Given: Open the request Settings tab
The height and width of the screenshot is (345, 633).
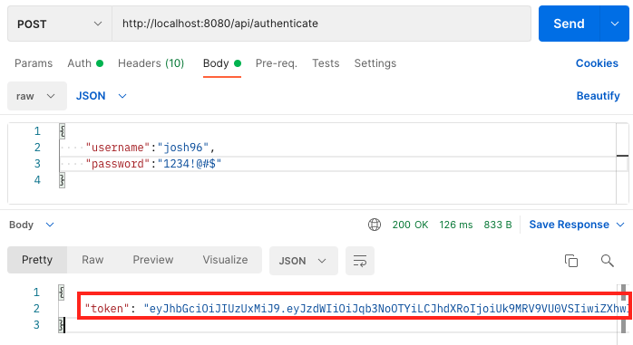Looking at the screenshot, I should tap(375, 63).
